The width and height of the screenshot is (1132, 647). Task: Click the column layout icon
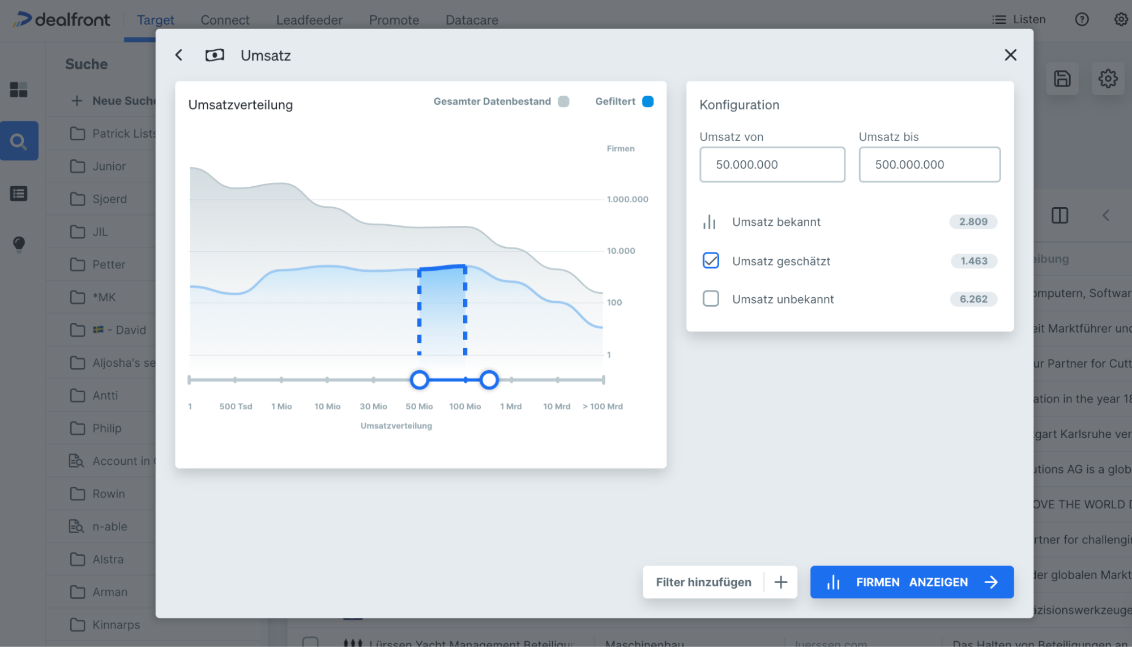tap(1060, 215)
